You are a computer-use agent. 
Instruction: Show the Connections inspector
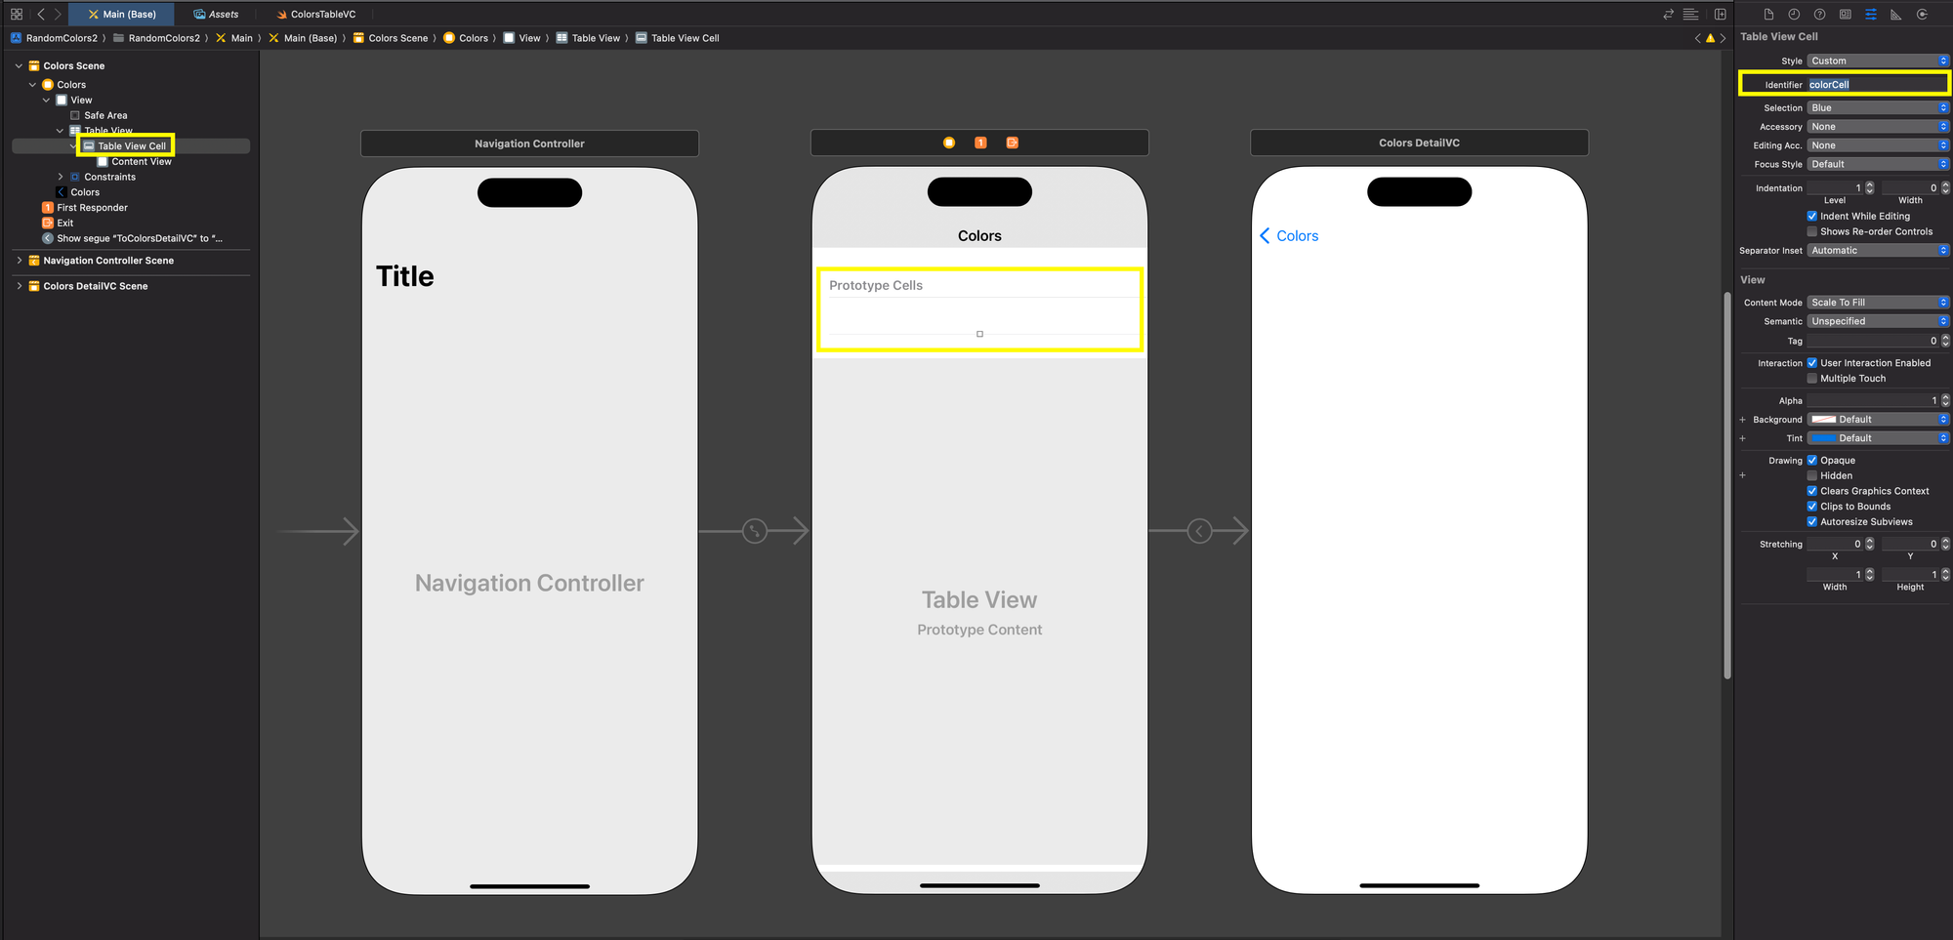coord(1922,14)
